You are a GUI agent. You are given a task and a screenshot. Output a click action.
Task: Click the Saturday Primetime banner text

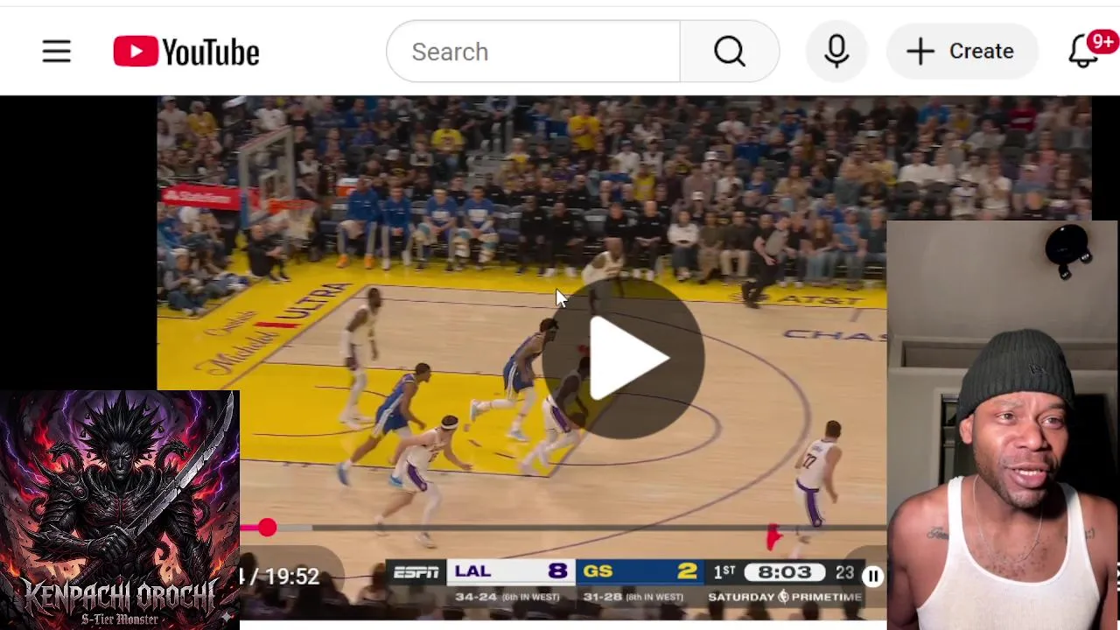(x=785, y=597)
